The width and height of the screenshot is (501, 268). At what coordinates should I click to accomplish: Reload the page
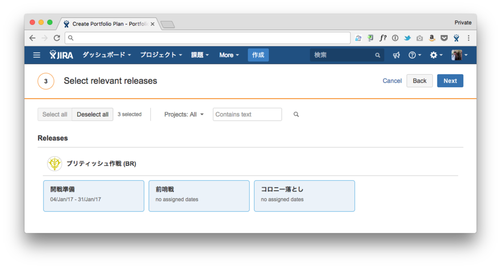(x=57, y=38)
